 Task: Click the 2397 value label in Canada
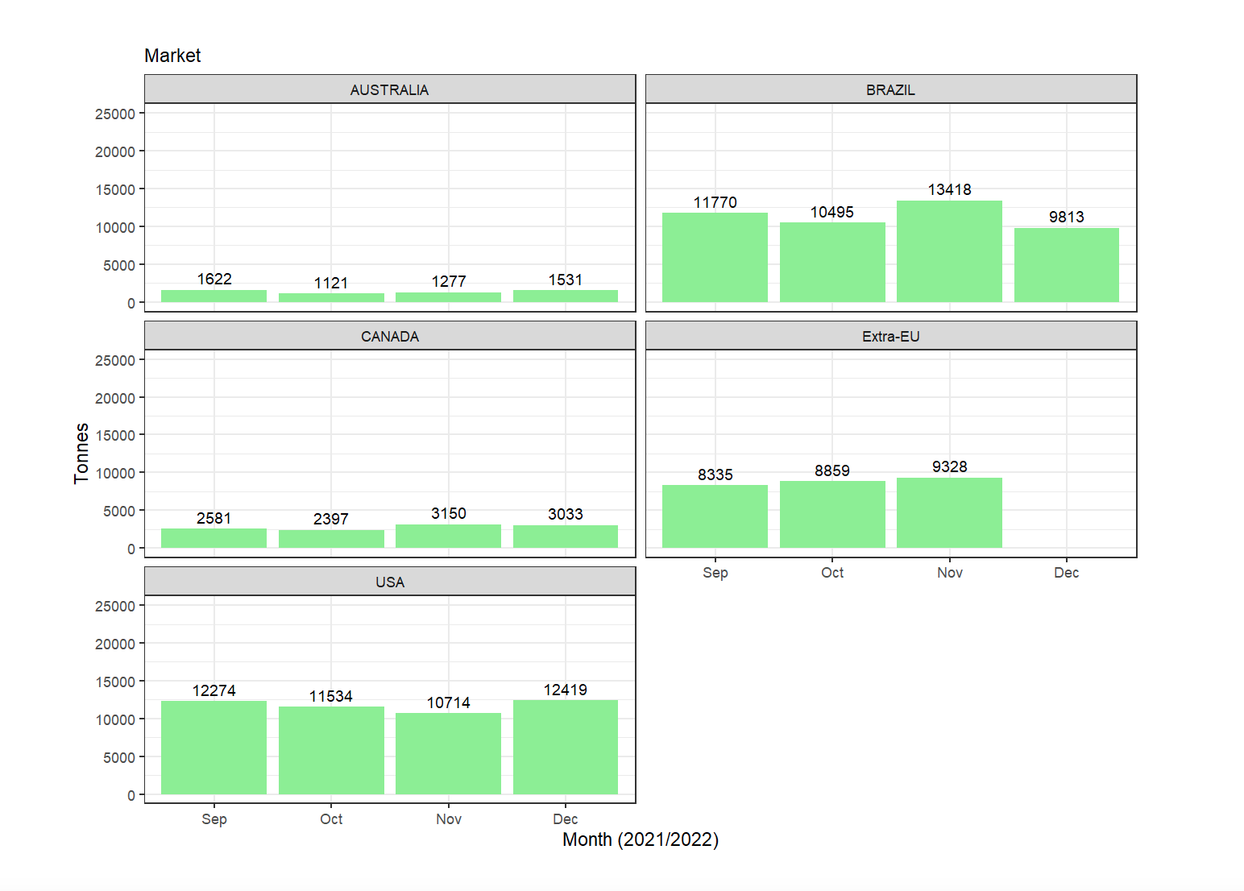pos(331,519)
